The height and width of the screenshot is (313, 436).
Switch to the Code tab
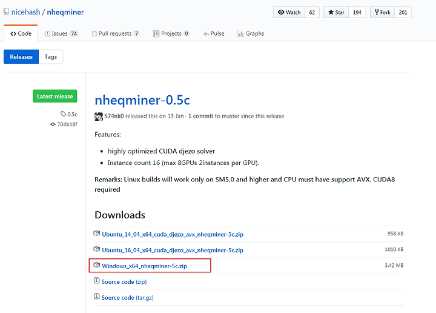point(21,33)
